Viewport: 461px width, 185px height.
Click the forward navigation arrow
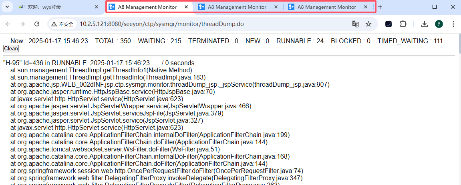22,24
